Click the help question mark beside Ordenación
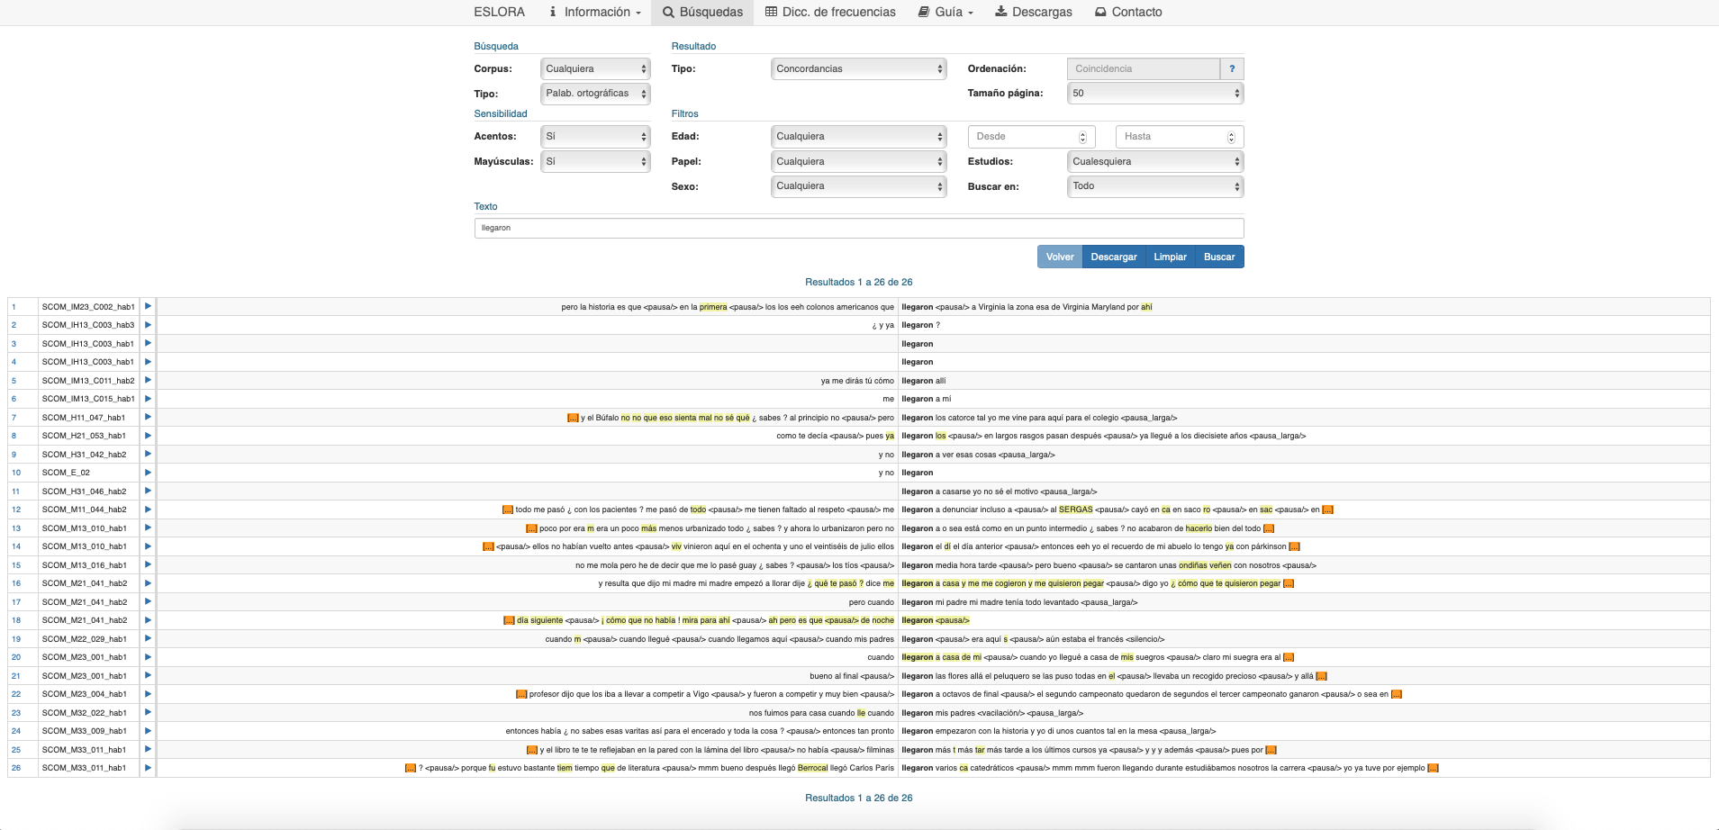The height and width of the screenshot is (830, 1719). point(1232,69)
